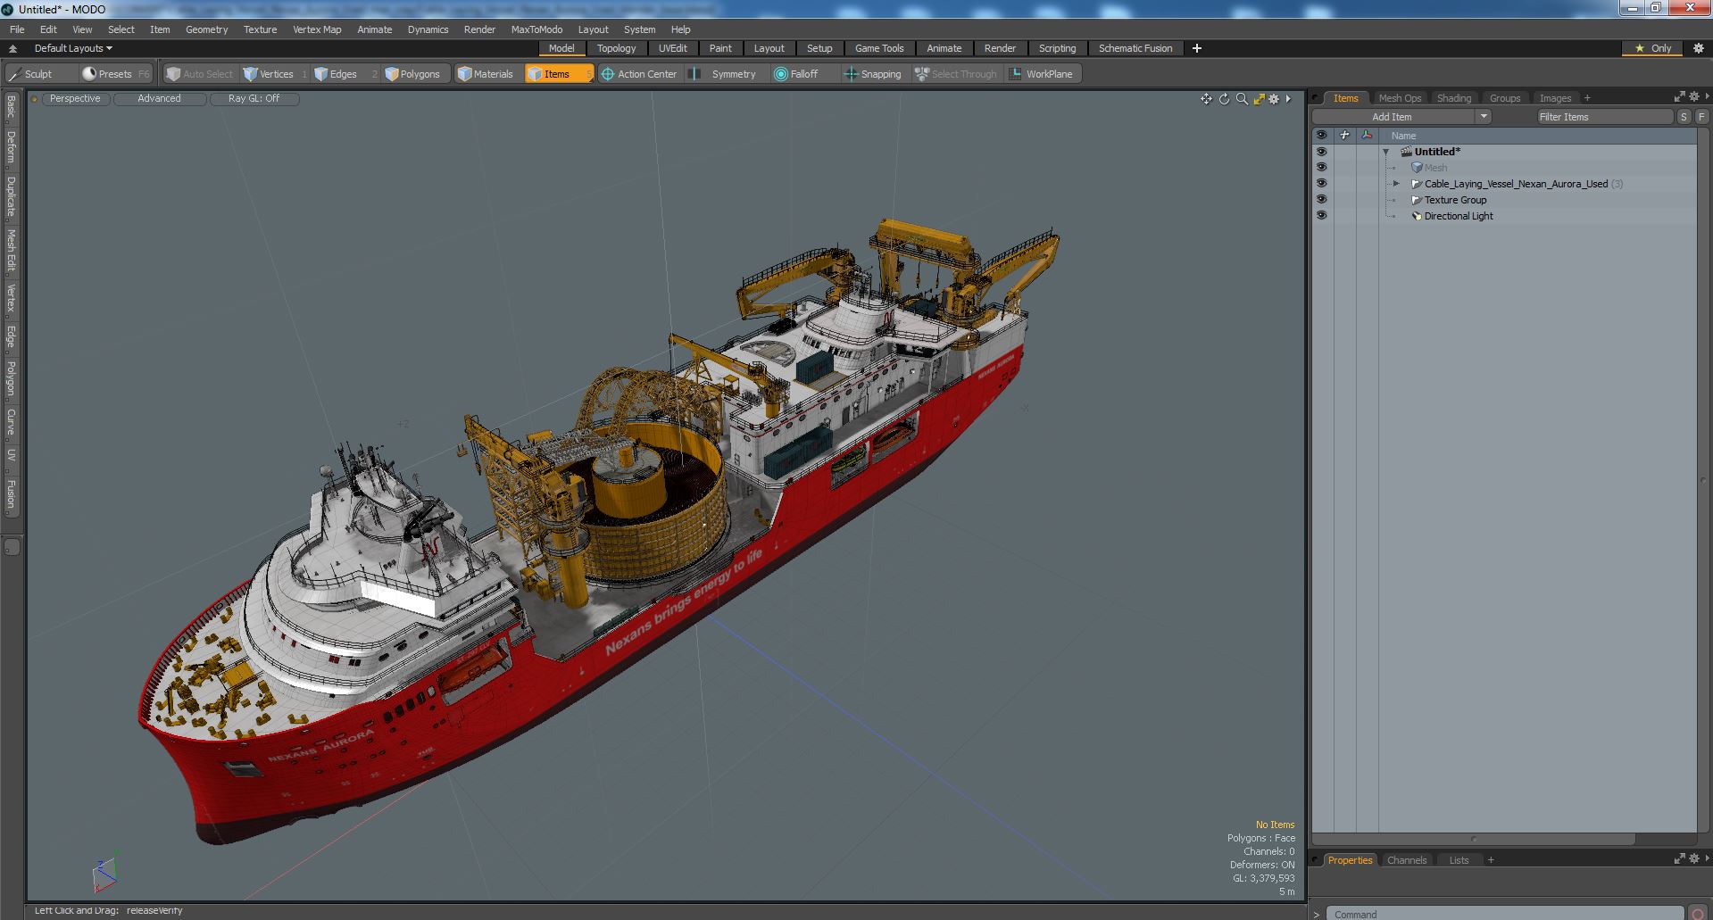Maximize the viewport with the orange arrow icon

point(1259,99)
